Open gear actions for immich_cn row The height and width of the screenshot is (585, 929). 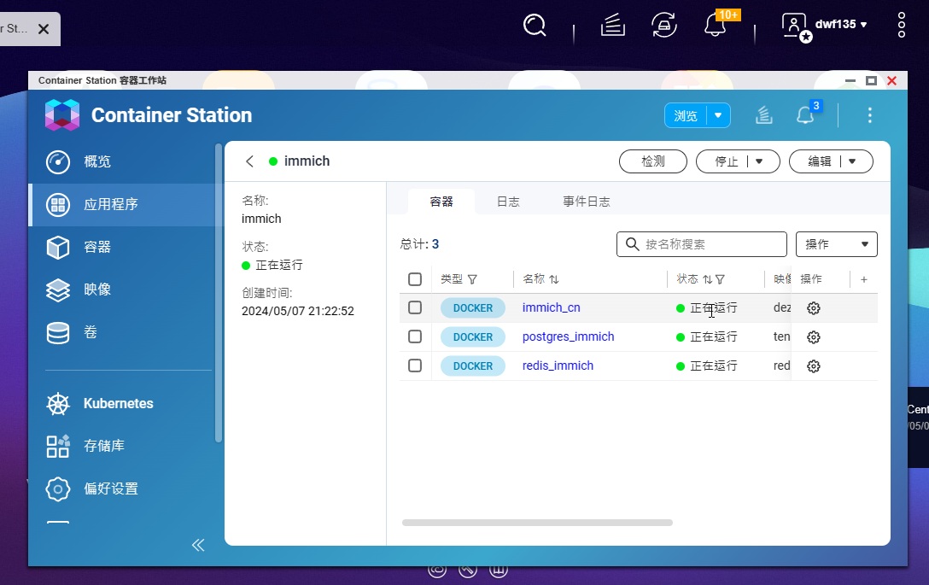coord(814,308)
